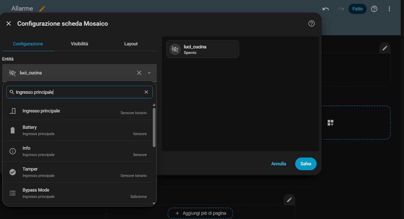Edit the bottom section using the pencil icon

(289, 200)
